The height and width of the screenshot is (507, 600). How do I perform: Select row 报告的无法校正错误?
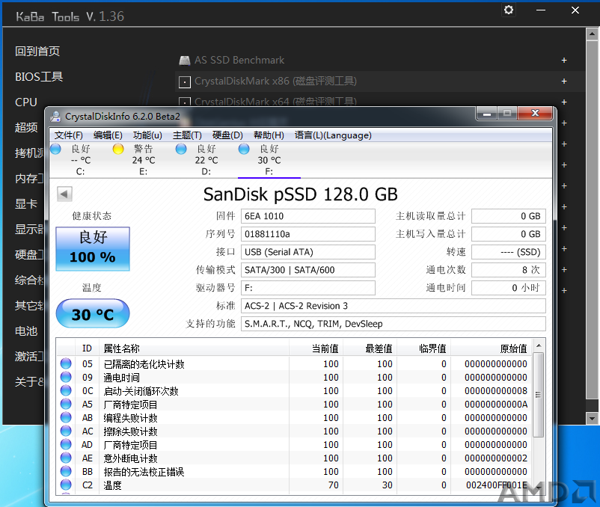coord(295,471)
